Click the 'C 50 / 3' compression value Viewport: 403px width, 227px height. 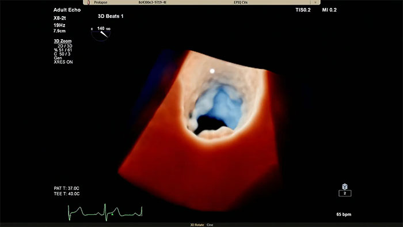tap(62, 54)
